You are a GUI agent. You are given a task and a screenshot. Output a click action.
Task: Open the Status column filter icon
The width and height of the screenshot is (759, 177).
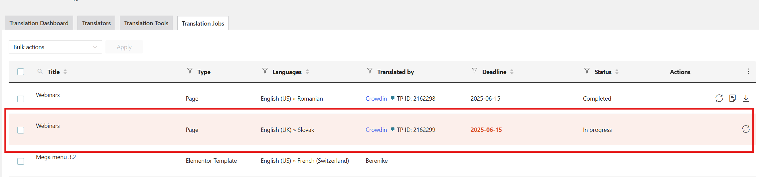pos(587,71)
